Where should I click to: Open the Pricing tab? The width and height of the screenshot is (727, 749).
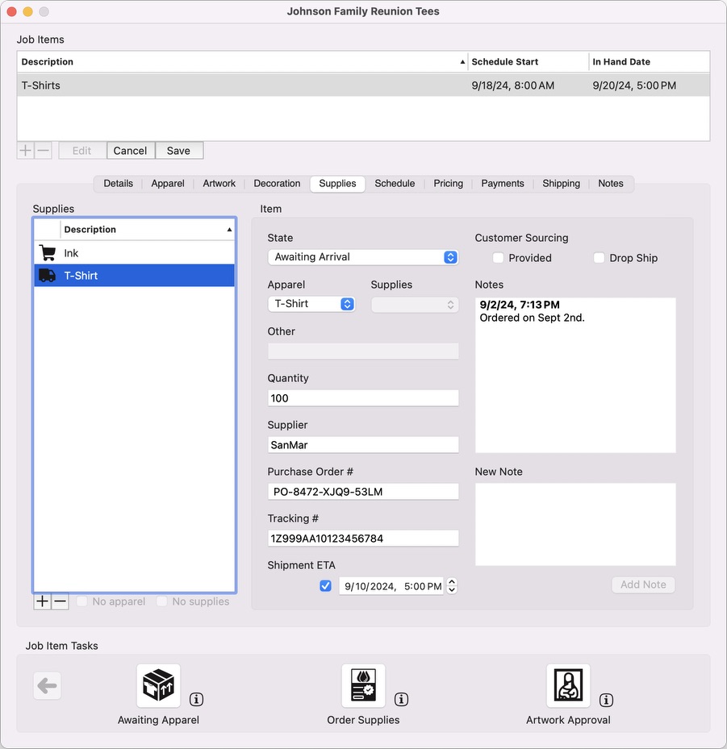click(448, 184)
